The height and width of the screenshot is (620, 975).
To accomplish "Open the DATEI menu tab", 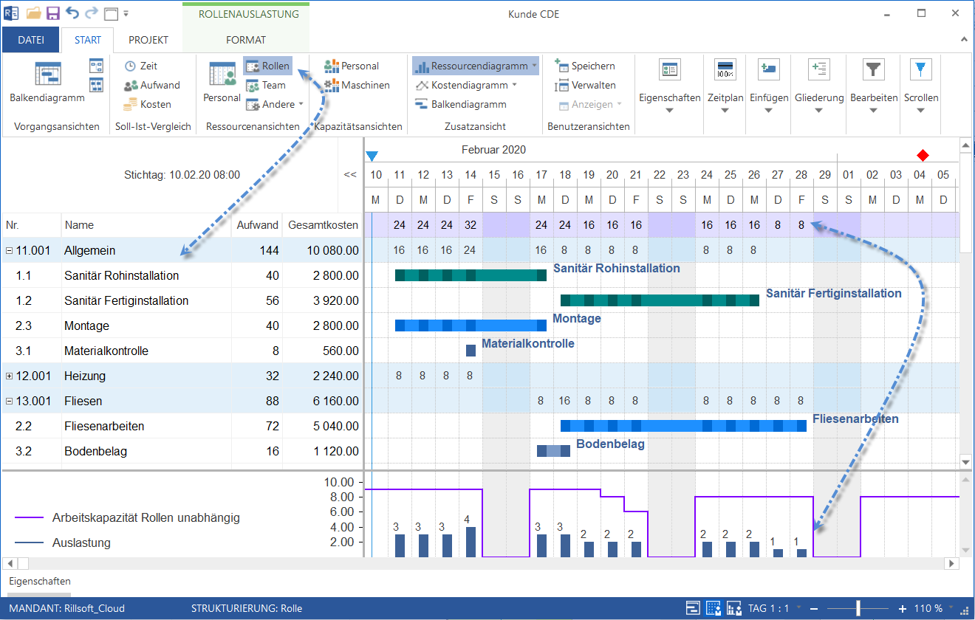I will point(30,40).
